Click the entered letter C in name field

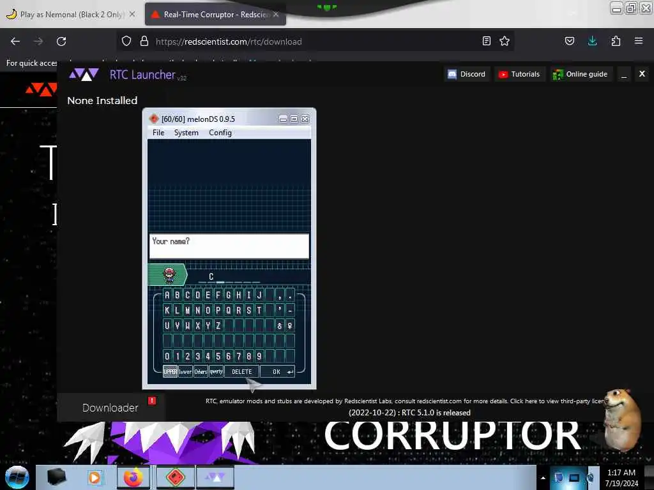[211, 276]
